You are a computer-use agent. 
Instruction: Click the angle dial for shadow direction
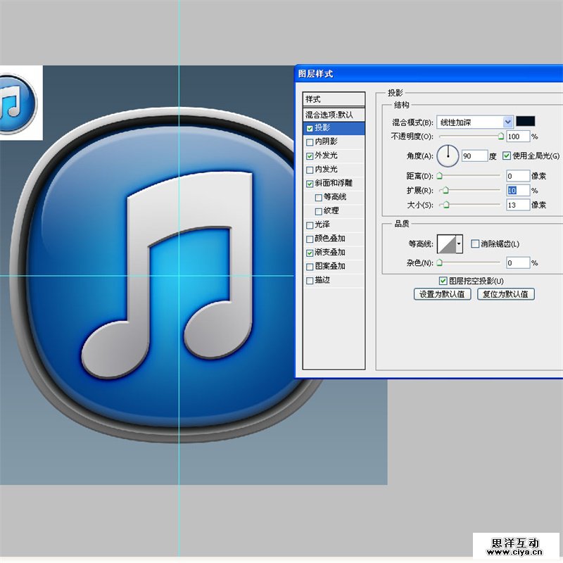click(x=448, y=156)
